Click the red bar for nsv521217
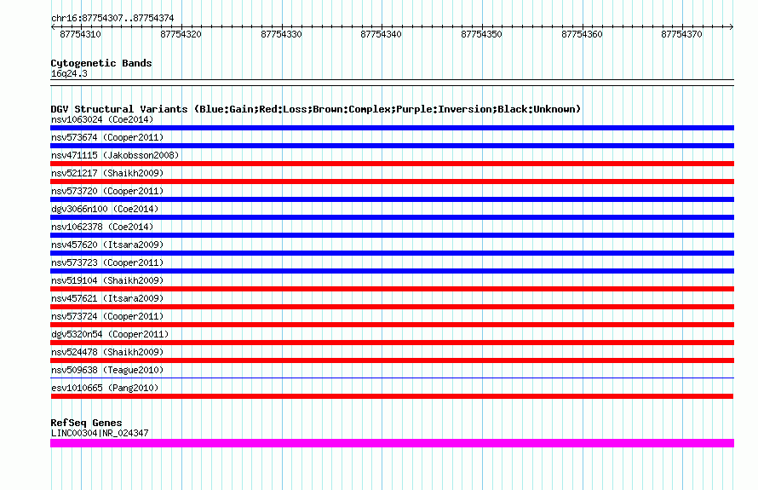The image size is (758, 490). pos(392,182)
